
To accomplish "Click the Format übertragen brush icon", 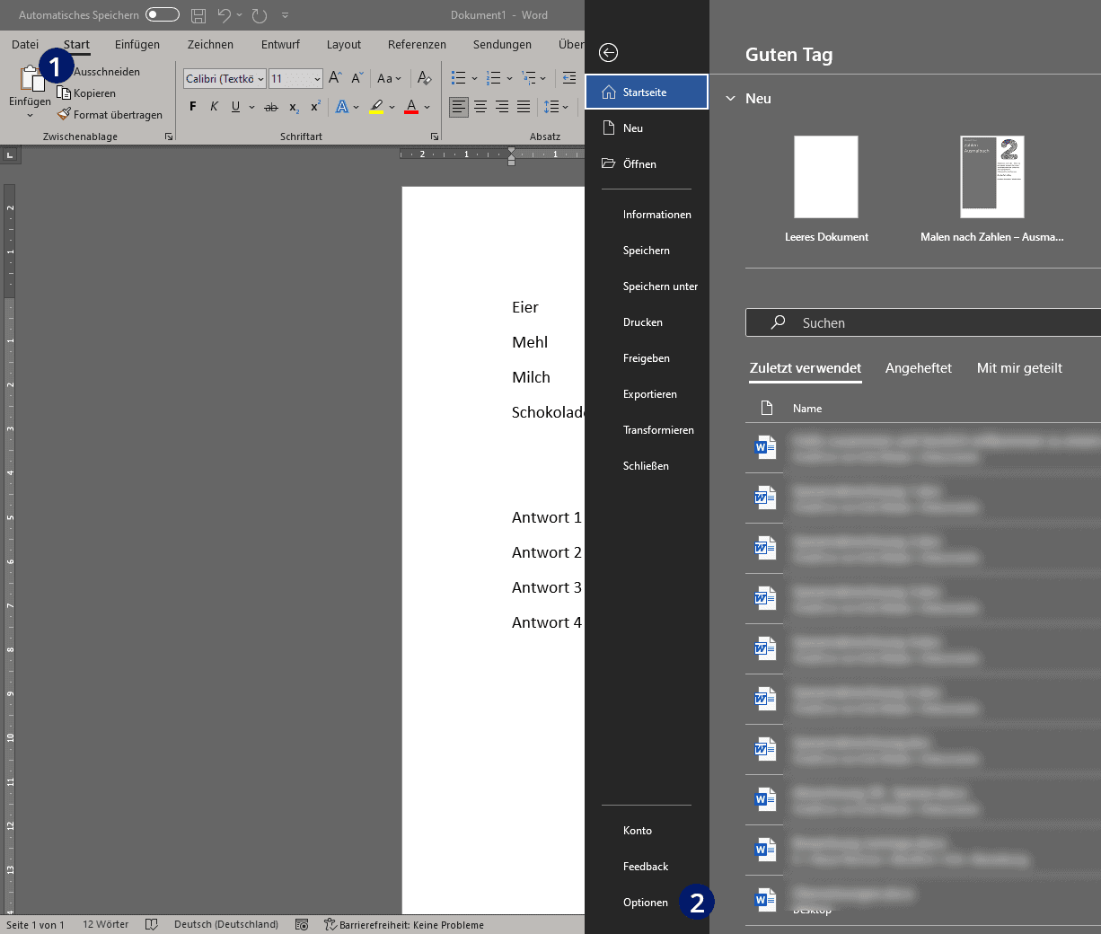I will (x=64, y=114).
